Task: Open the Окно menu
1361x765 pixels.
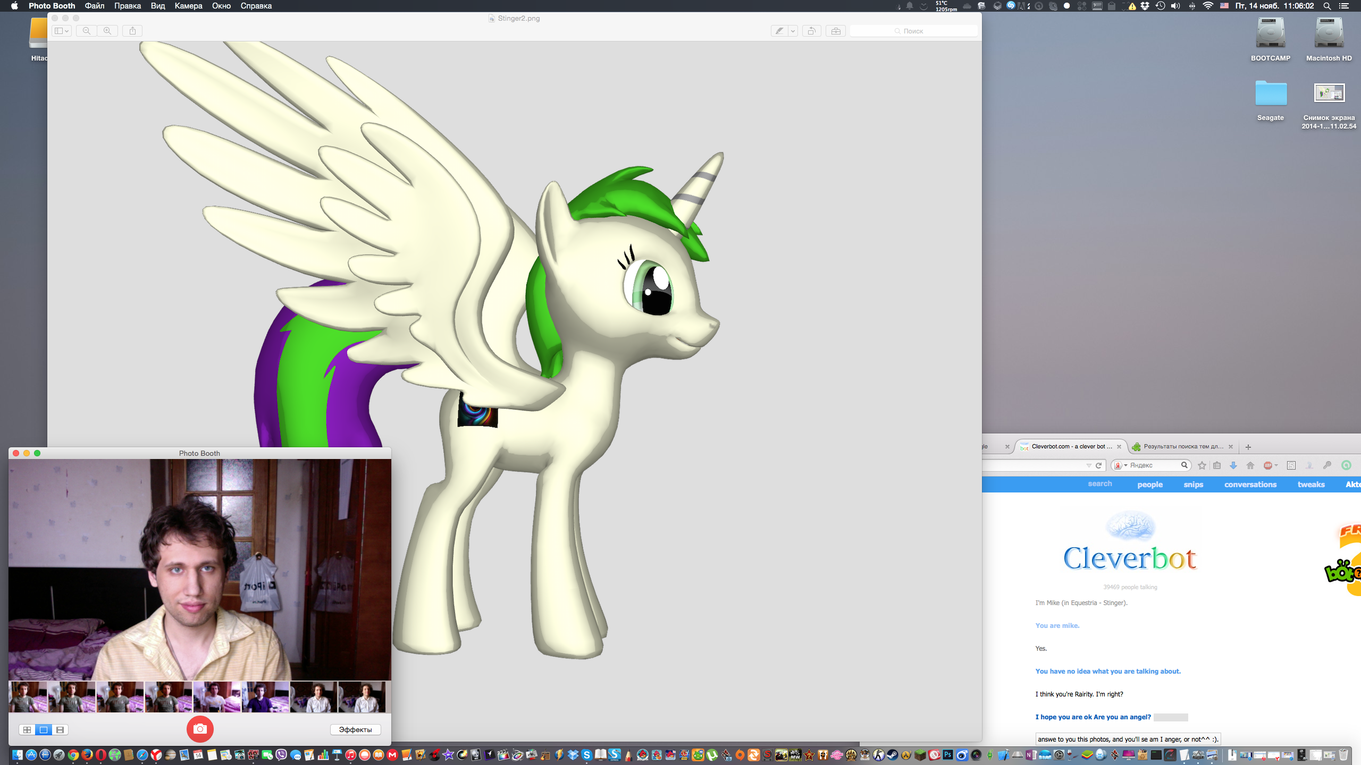Action: (x=221, y=6)
